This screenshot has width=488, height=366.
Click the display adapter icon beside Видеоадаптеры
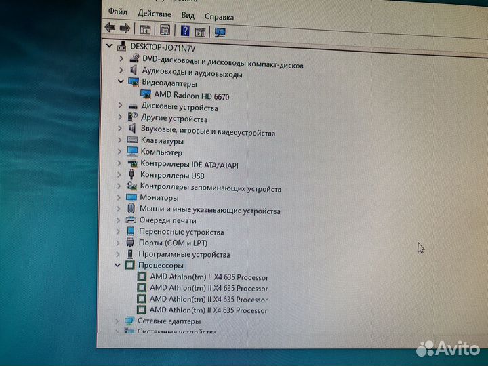[x=134, y=82]
